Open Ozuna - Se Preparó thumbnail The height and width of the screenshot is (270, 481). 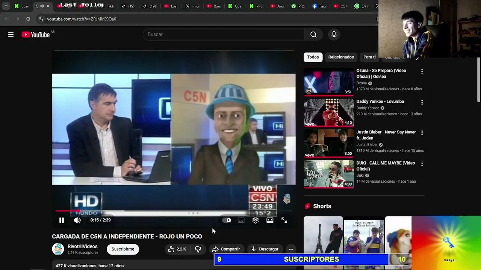point(329,81)
